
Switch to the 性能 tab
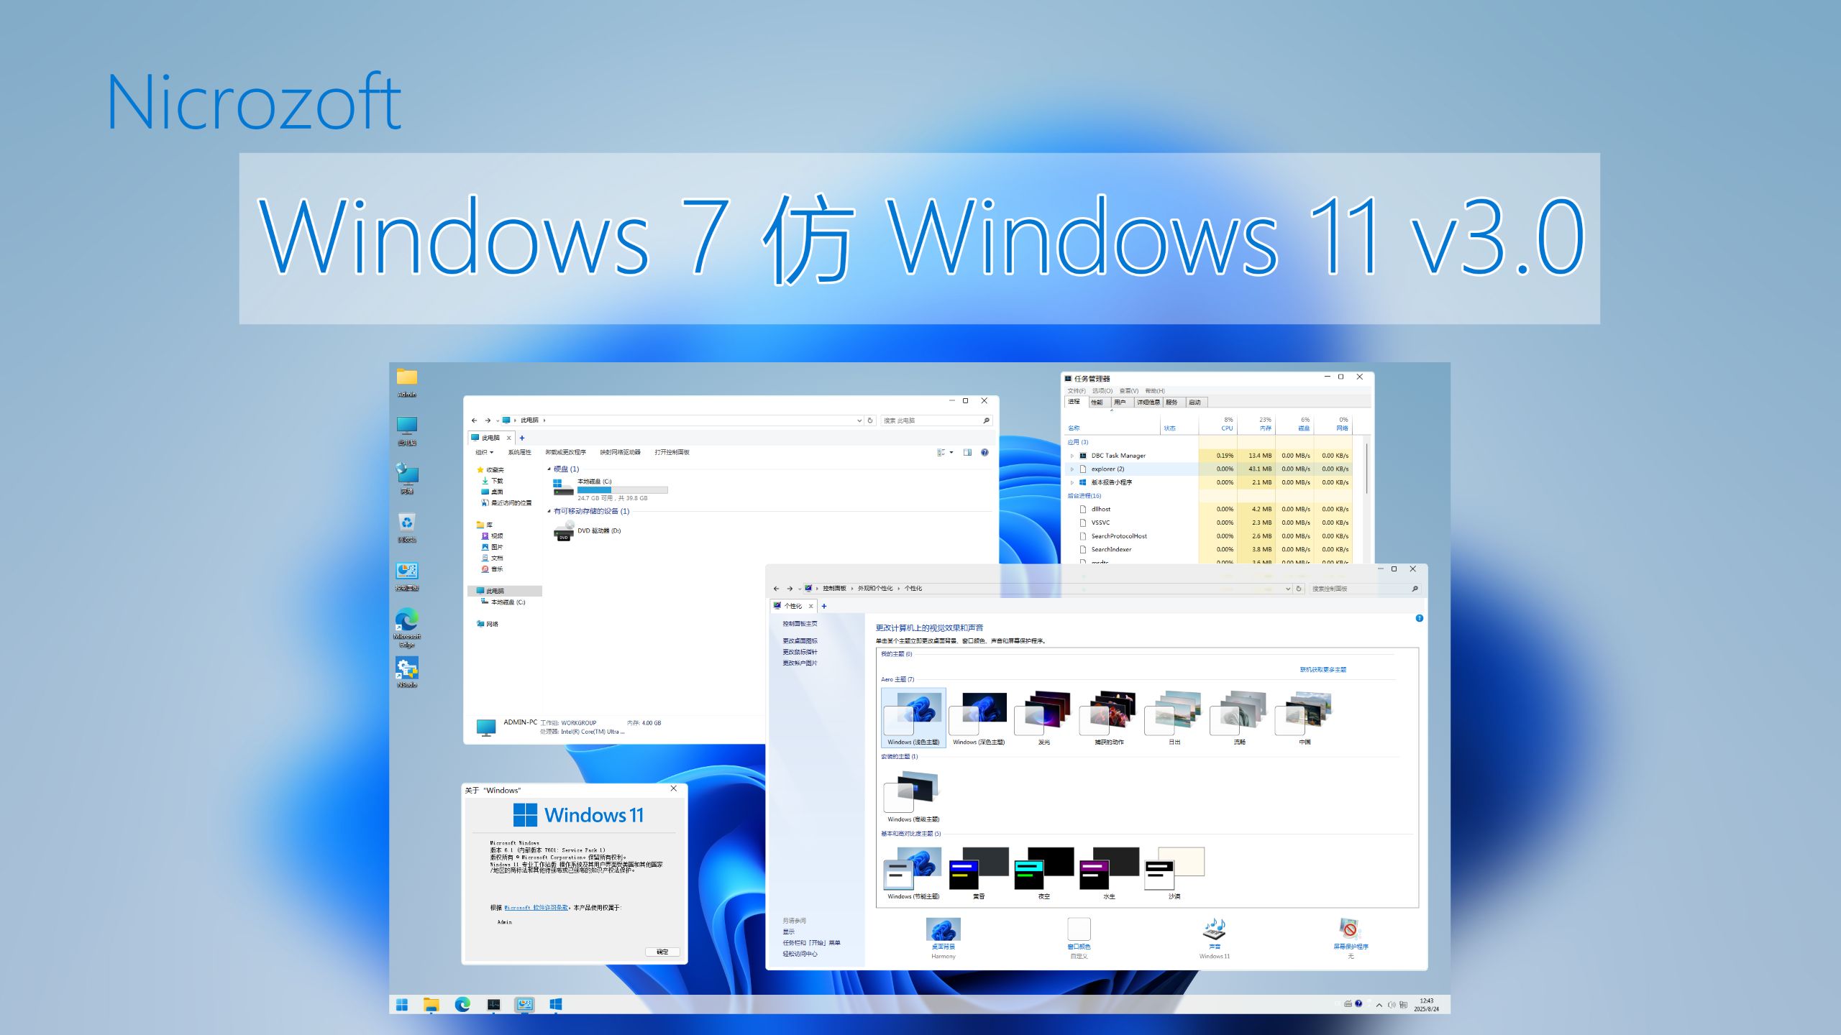tap(1098, 402)
